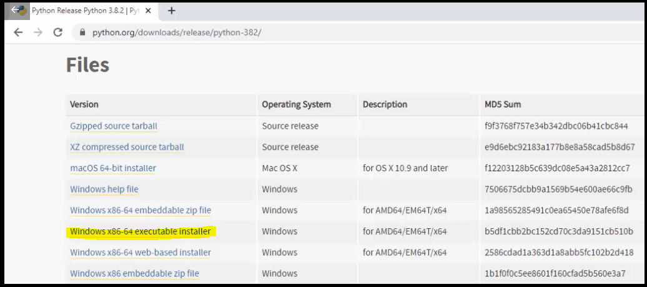The image size is (647, 287).
Task: Open the XZ compressed source tarball link
Action: 127,147
